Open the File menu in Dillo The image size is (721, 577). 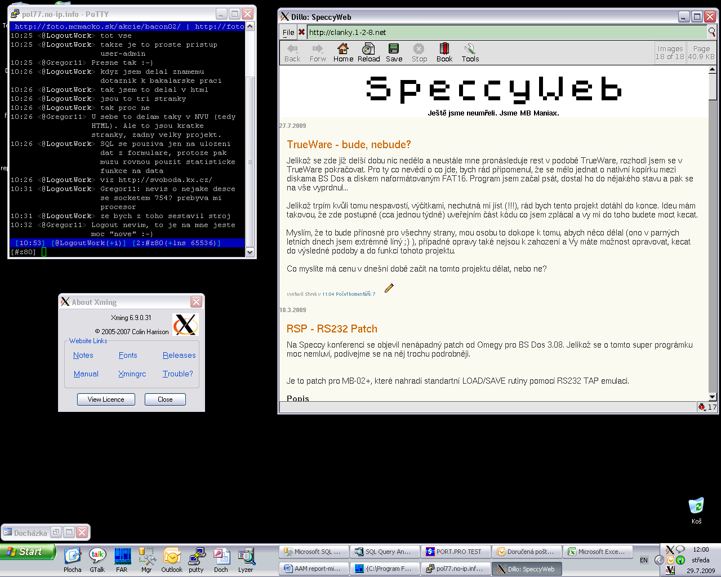(288, 32)
